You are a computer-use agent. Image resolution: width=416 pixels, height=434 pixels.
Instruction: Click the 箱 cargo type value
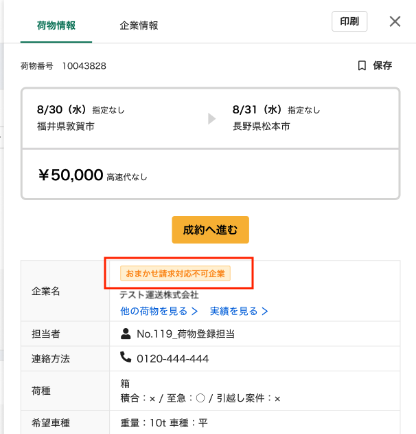(x=125, y=383)
